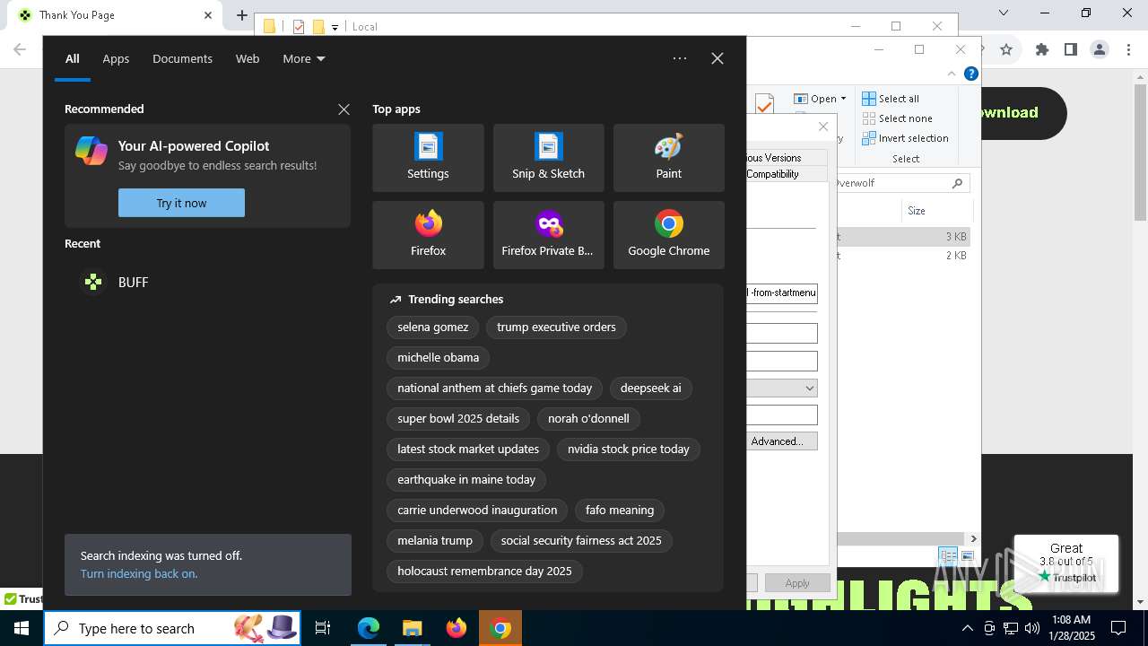Search trending topic deepseek ai
Image resolution: width=1148 pixels, height=646 pixels.
pos(650,388)
